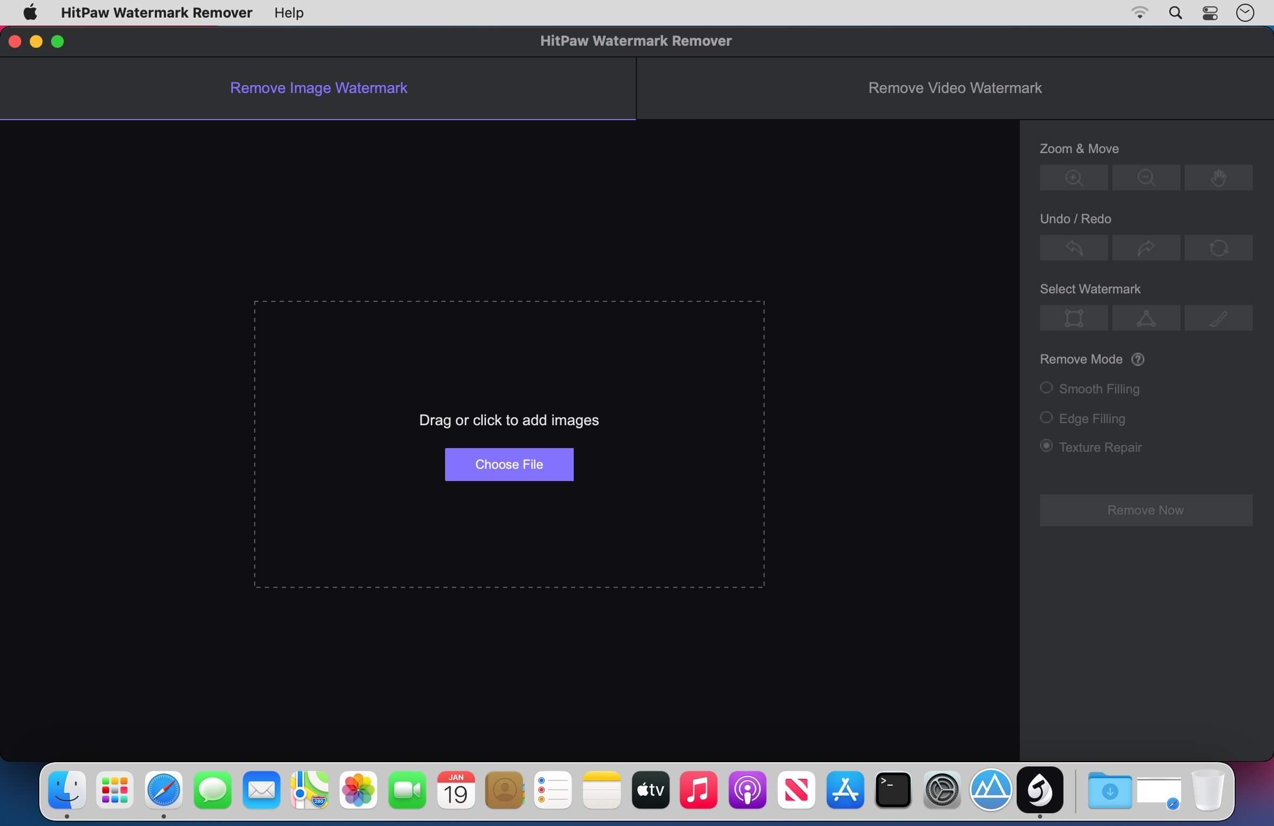This screenshot has height=826, width=1274.
Task: Click the Remove Now button
Action: click(x=1145, y=509)
